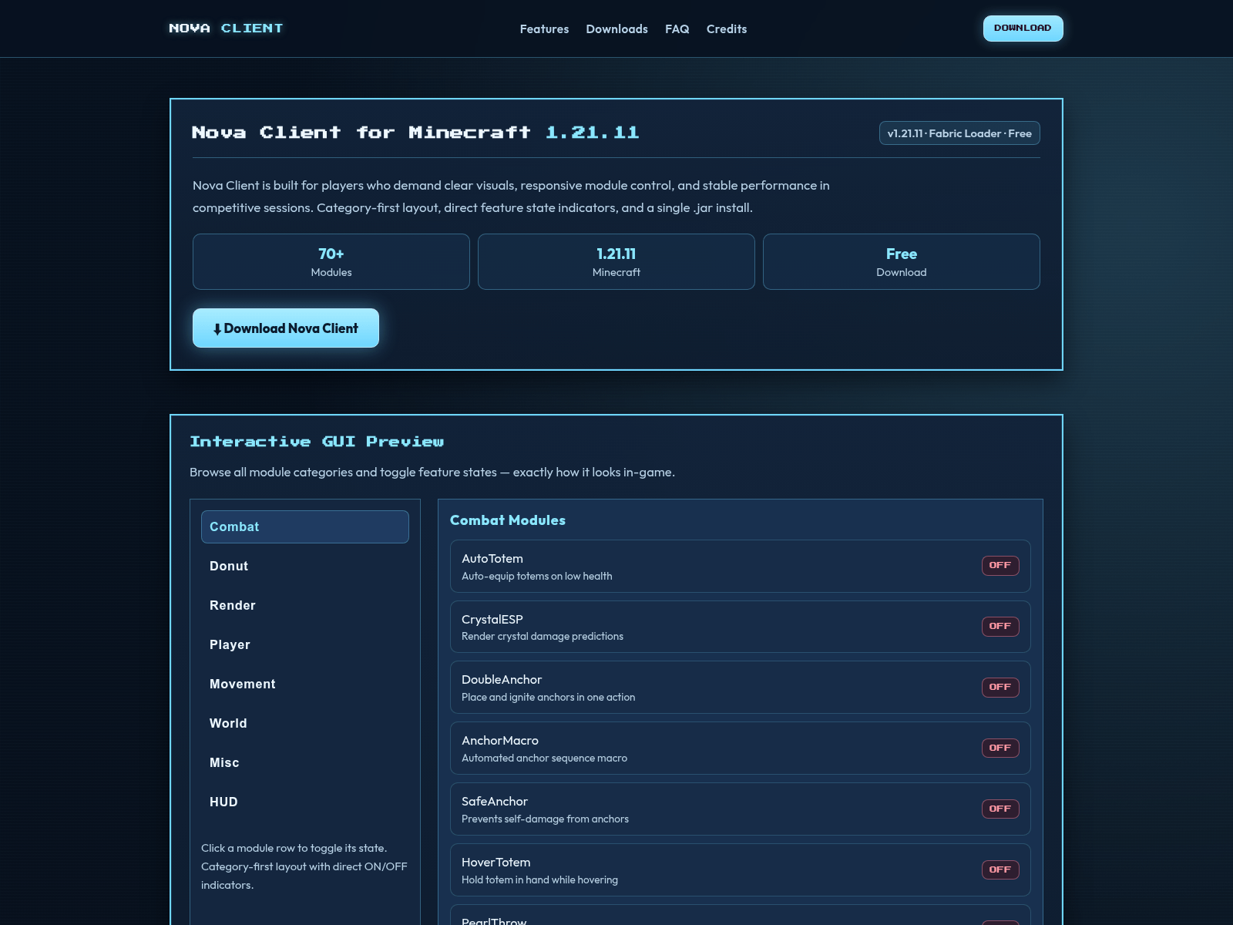Click the DoubleAnchor module name
Viewport: 1233px width, 925px height.
(x=502, y=680)
